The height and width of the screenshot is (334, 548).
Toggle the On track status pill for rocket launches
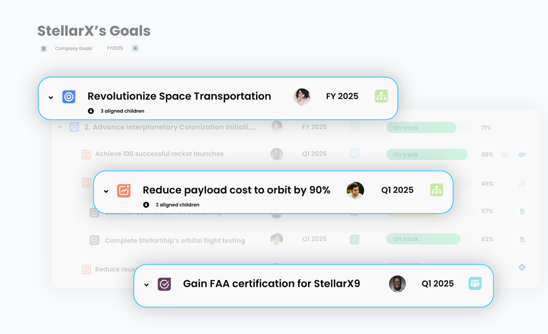[426, 154]
